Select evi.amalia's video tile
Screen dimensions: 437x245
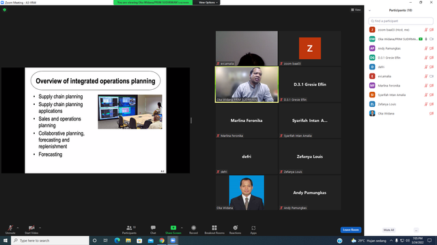pyautogui.click(x=246, y=48)
